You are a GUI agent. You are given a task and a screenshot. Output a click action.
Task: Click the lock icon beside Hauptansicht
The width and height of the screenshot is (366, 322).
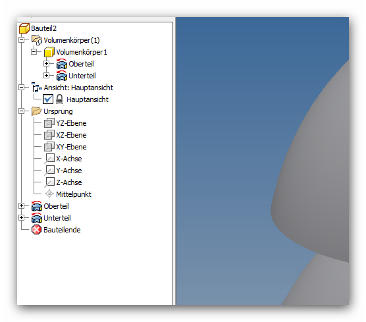point(59,99)
